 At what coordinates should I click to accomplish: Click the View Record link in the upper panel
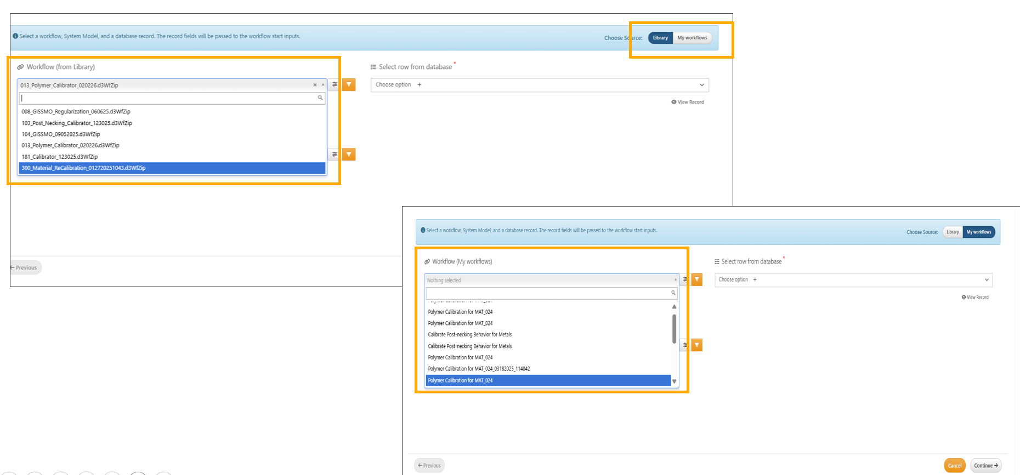688,102
